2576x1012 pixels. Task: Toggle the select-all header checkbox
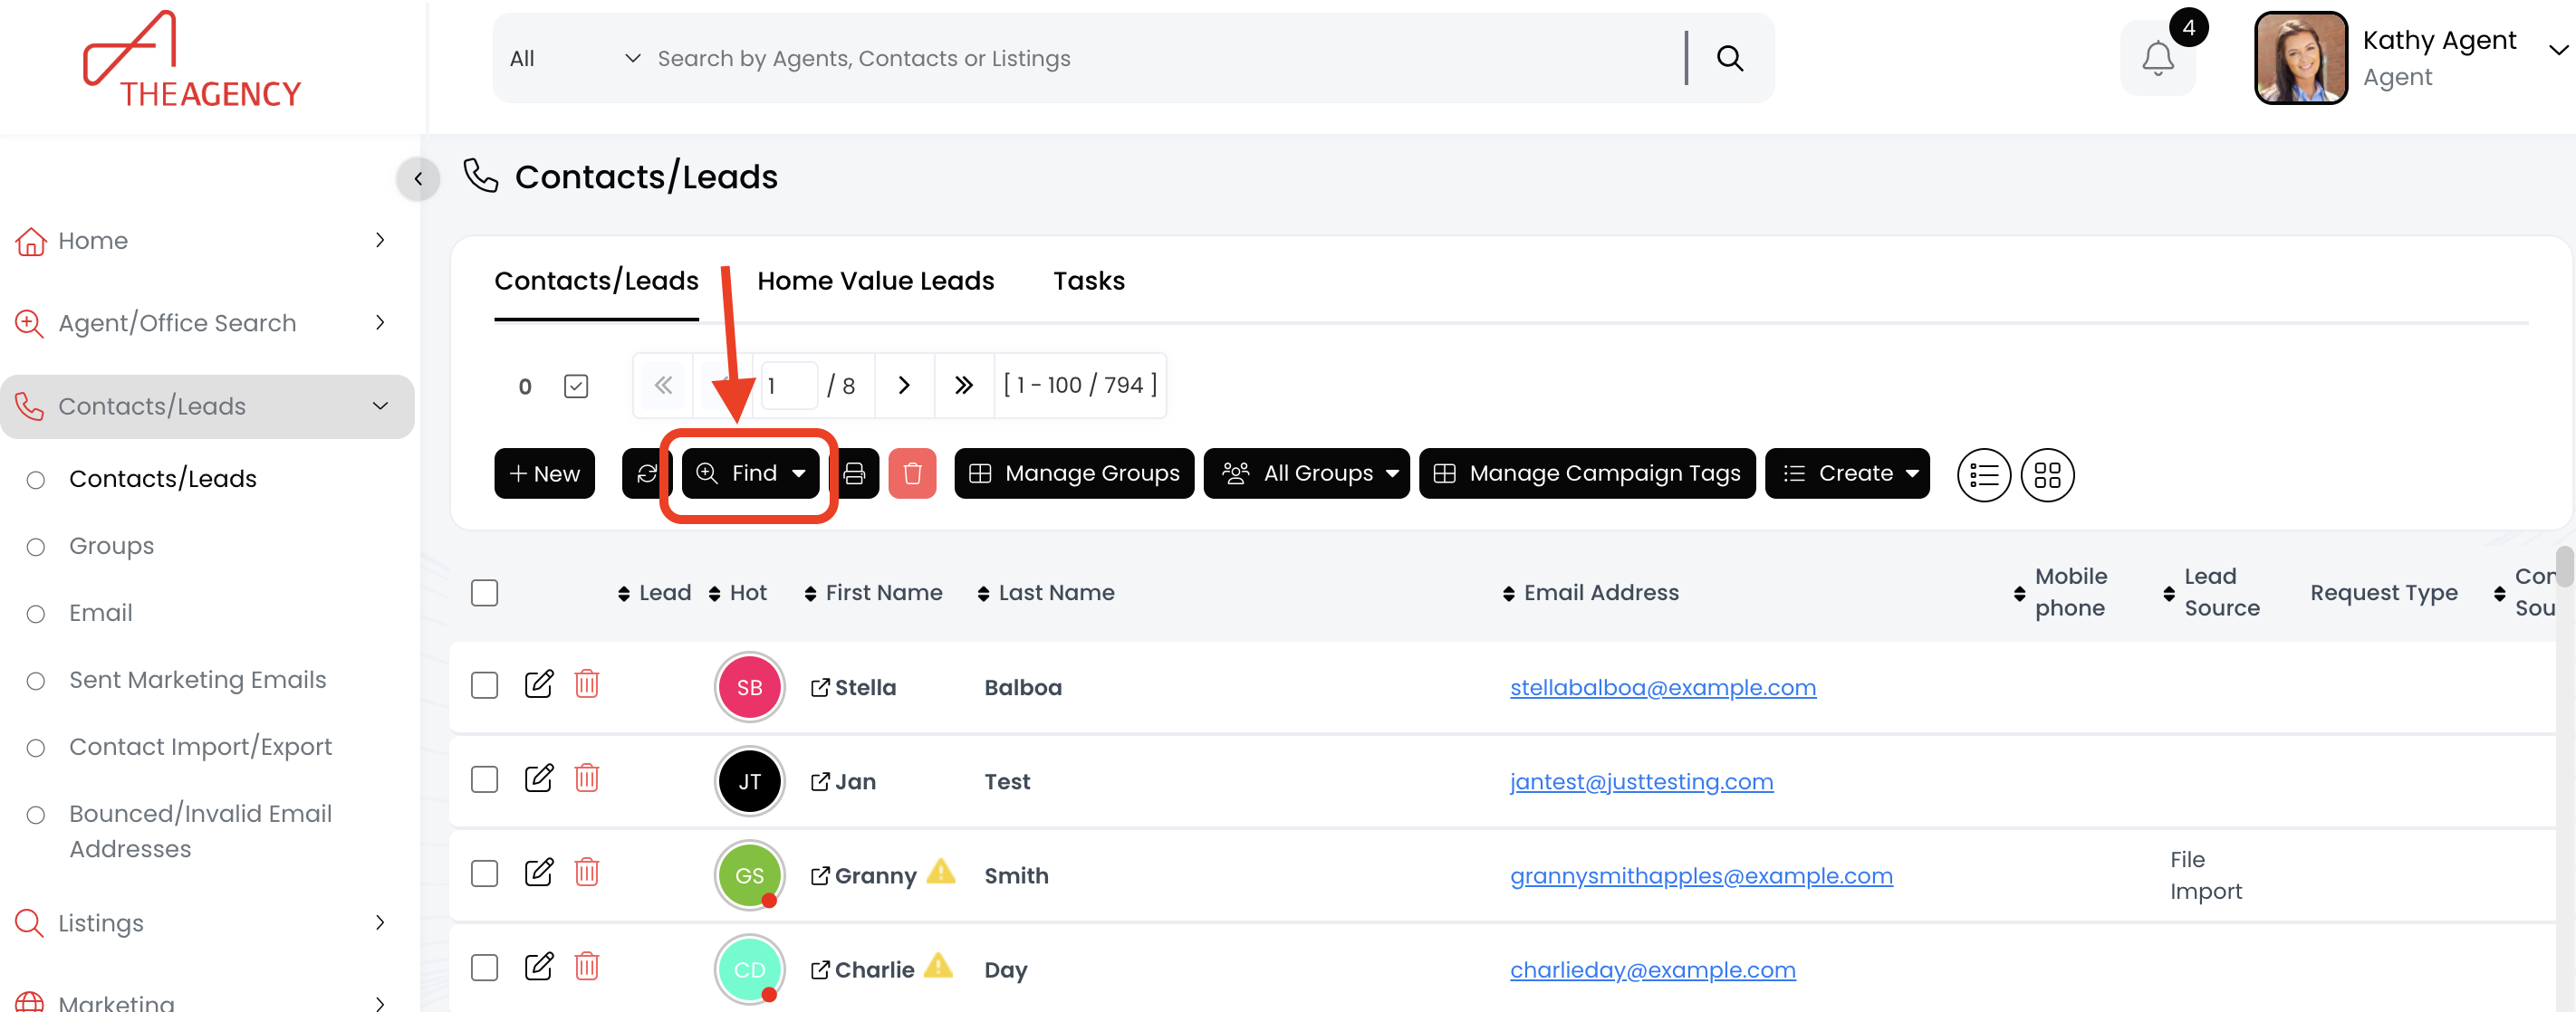484,594
